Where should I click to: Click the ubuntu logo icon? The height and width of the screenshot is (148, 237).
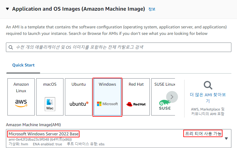(79, 104)
